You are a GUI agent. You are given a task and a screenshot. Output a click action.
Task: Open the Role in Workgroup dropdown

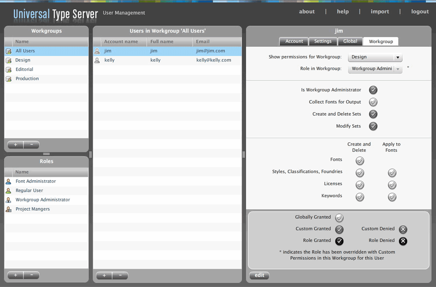[x=375, y=69]
